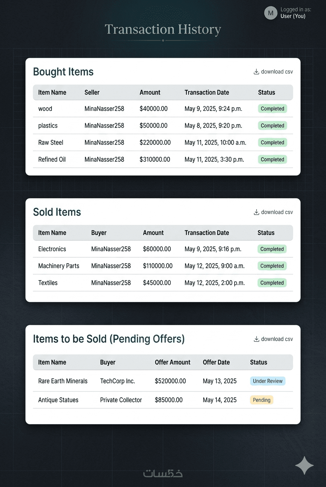Viewport: 326px width, 487px height.
Task: Click Completed badge for wood row
Action: (x=272, y=109)
